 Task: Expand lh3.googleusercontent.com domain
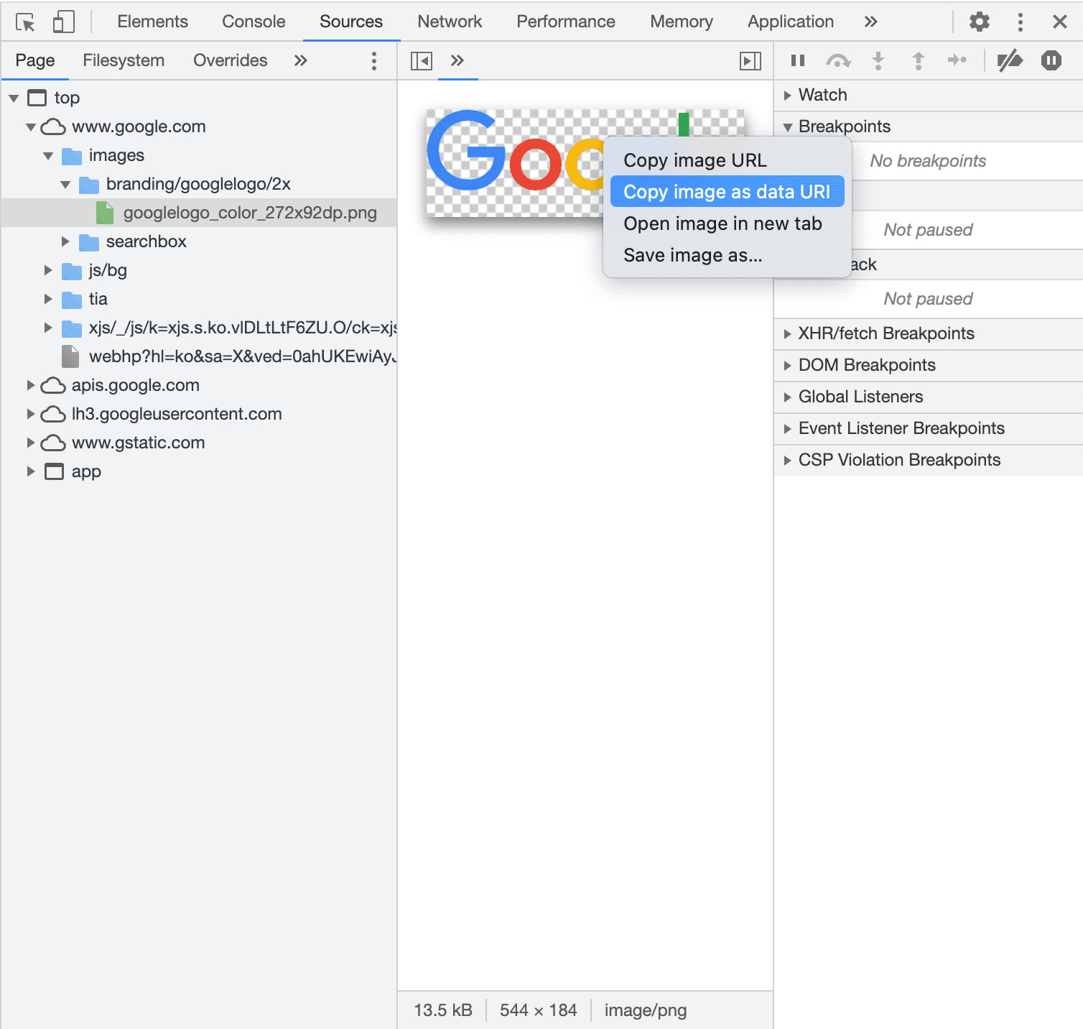click(x=31, y=414)
